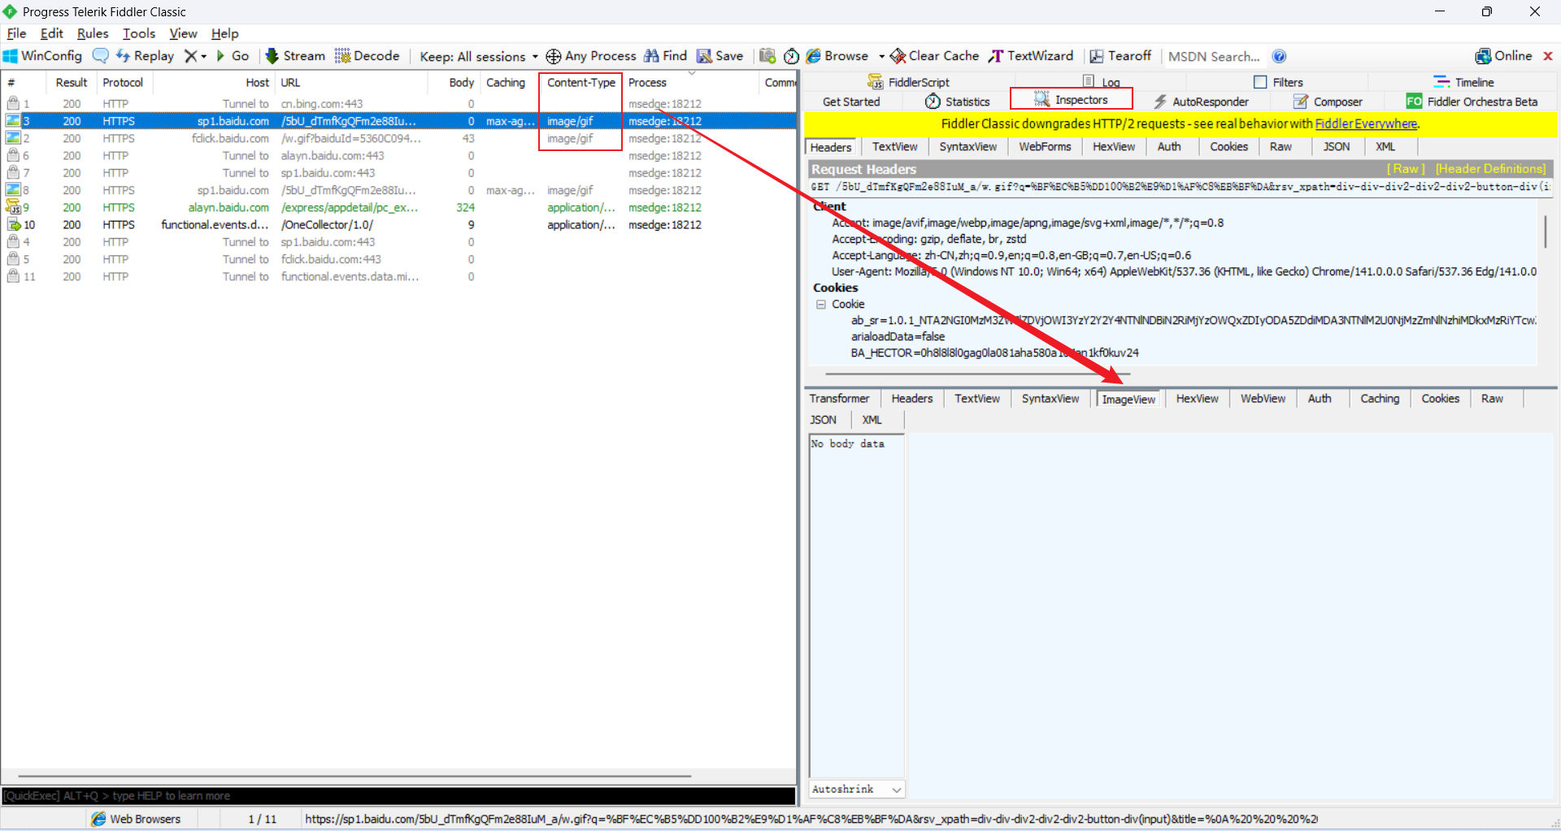Viewport: 1561px width, 831px height.
Task: Toggle the Filters tab checkbox
Action: [1260, 82]
